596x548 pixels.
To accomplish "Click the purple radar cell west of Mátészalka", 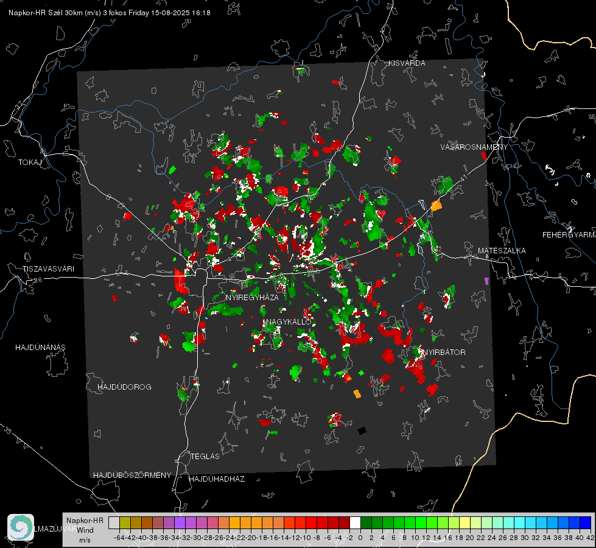I will (x=486, y=281).
